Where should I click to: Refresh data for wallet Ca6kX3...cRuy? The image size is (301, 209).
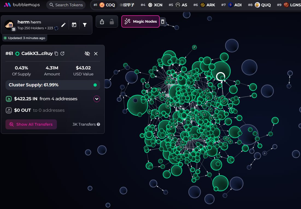point(62,54)
